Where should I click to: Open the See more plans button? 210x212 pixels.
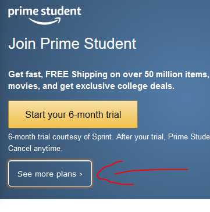pos(50,174)
